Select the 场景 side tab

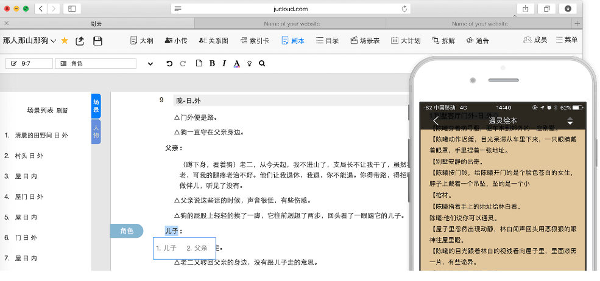point(96,105)
